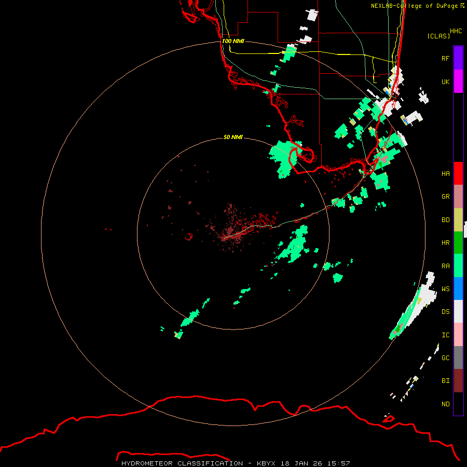
Task: Click the 'HHC' product code text
Action: 456,31
